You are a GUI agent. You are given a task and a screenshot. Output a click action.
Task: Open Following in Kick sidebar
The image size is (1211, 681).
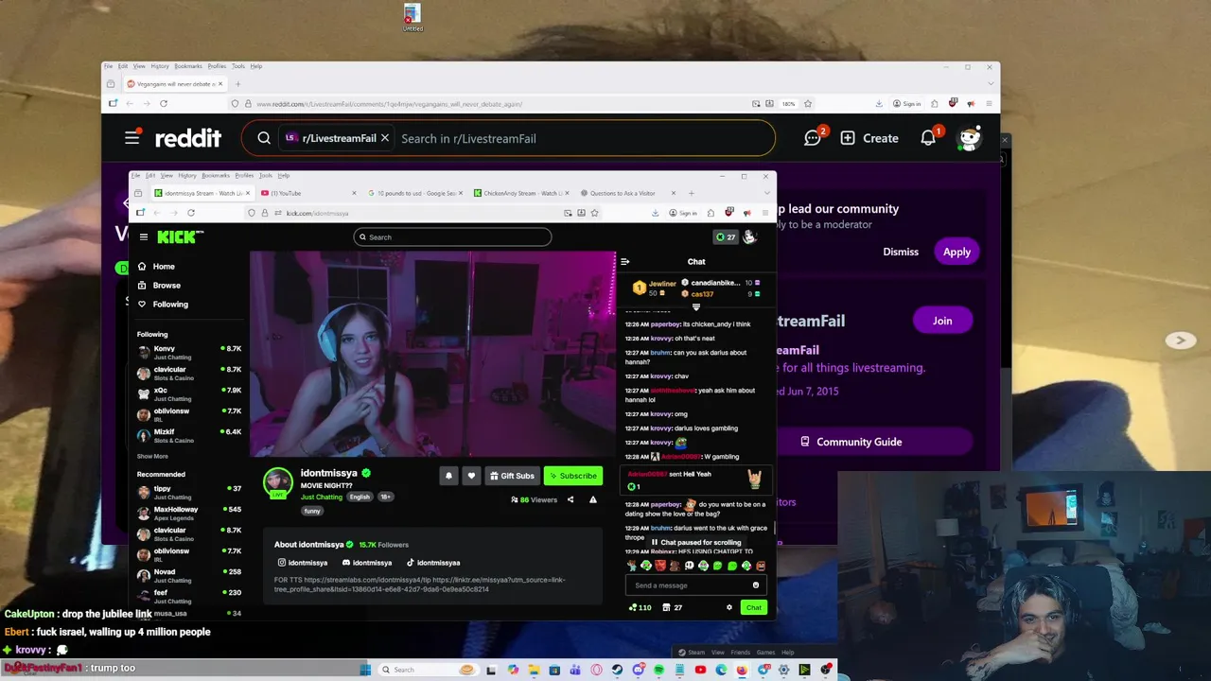[163, 305]
